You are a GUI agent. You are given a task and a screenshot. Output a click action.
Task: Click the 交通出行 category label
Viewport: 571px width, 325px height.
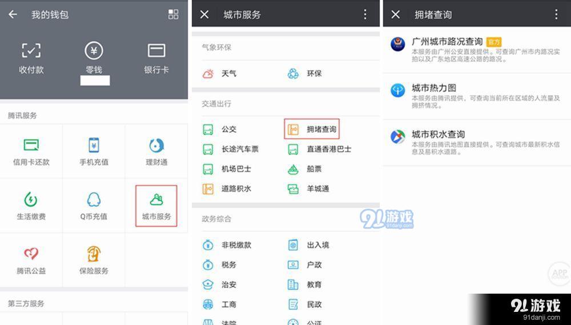click(216, 104)
